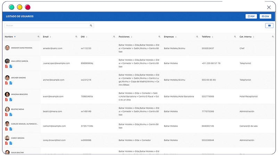
Task: Open the Posiciones column search filter icon
Action: 160,37
